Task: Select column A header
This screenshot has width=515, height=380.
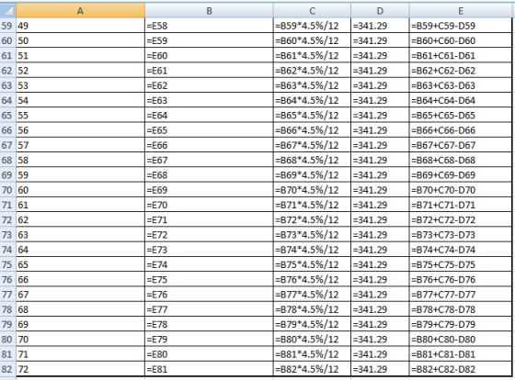Action: click(81, 11)
